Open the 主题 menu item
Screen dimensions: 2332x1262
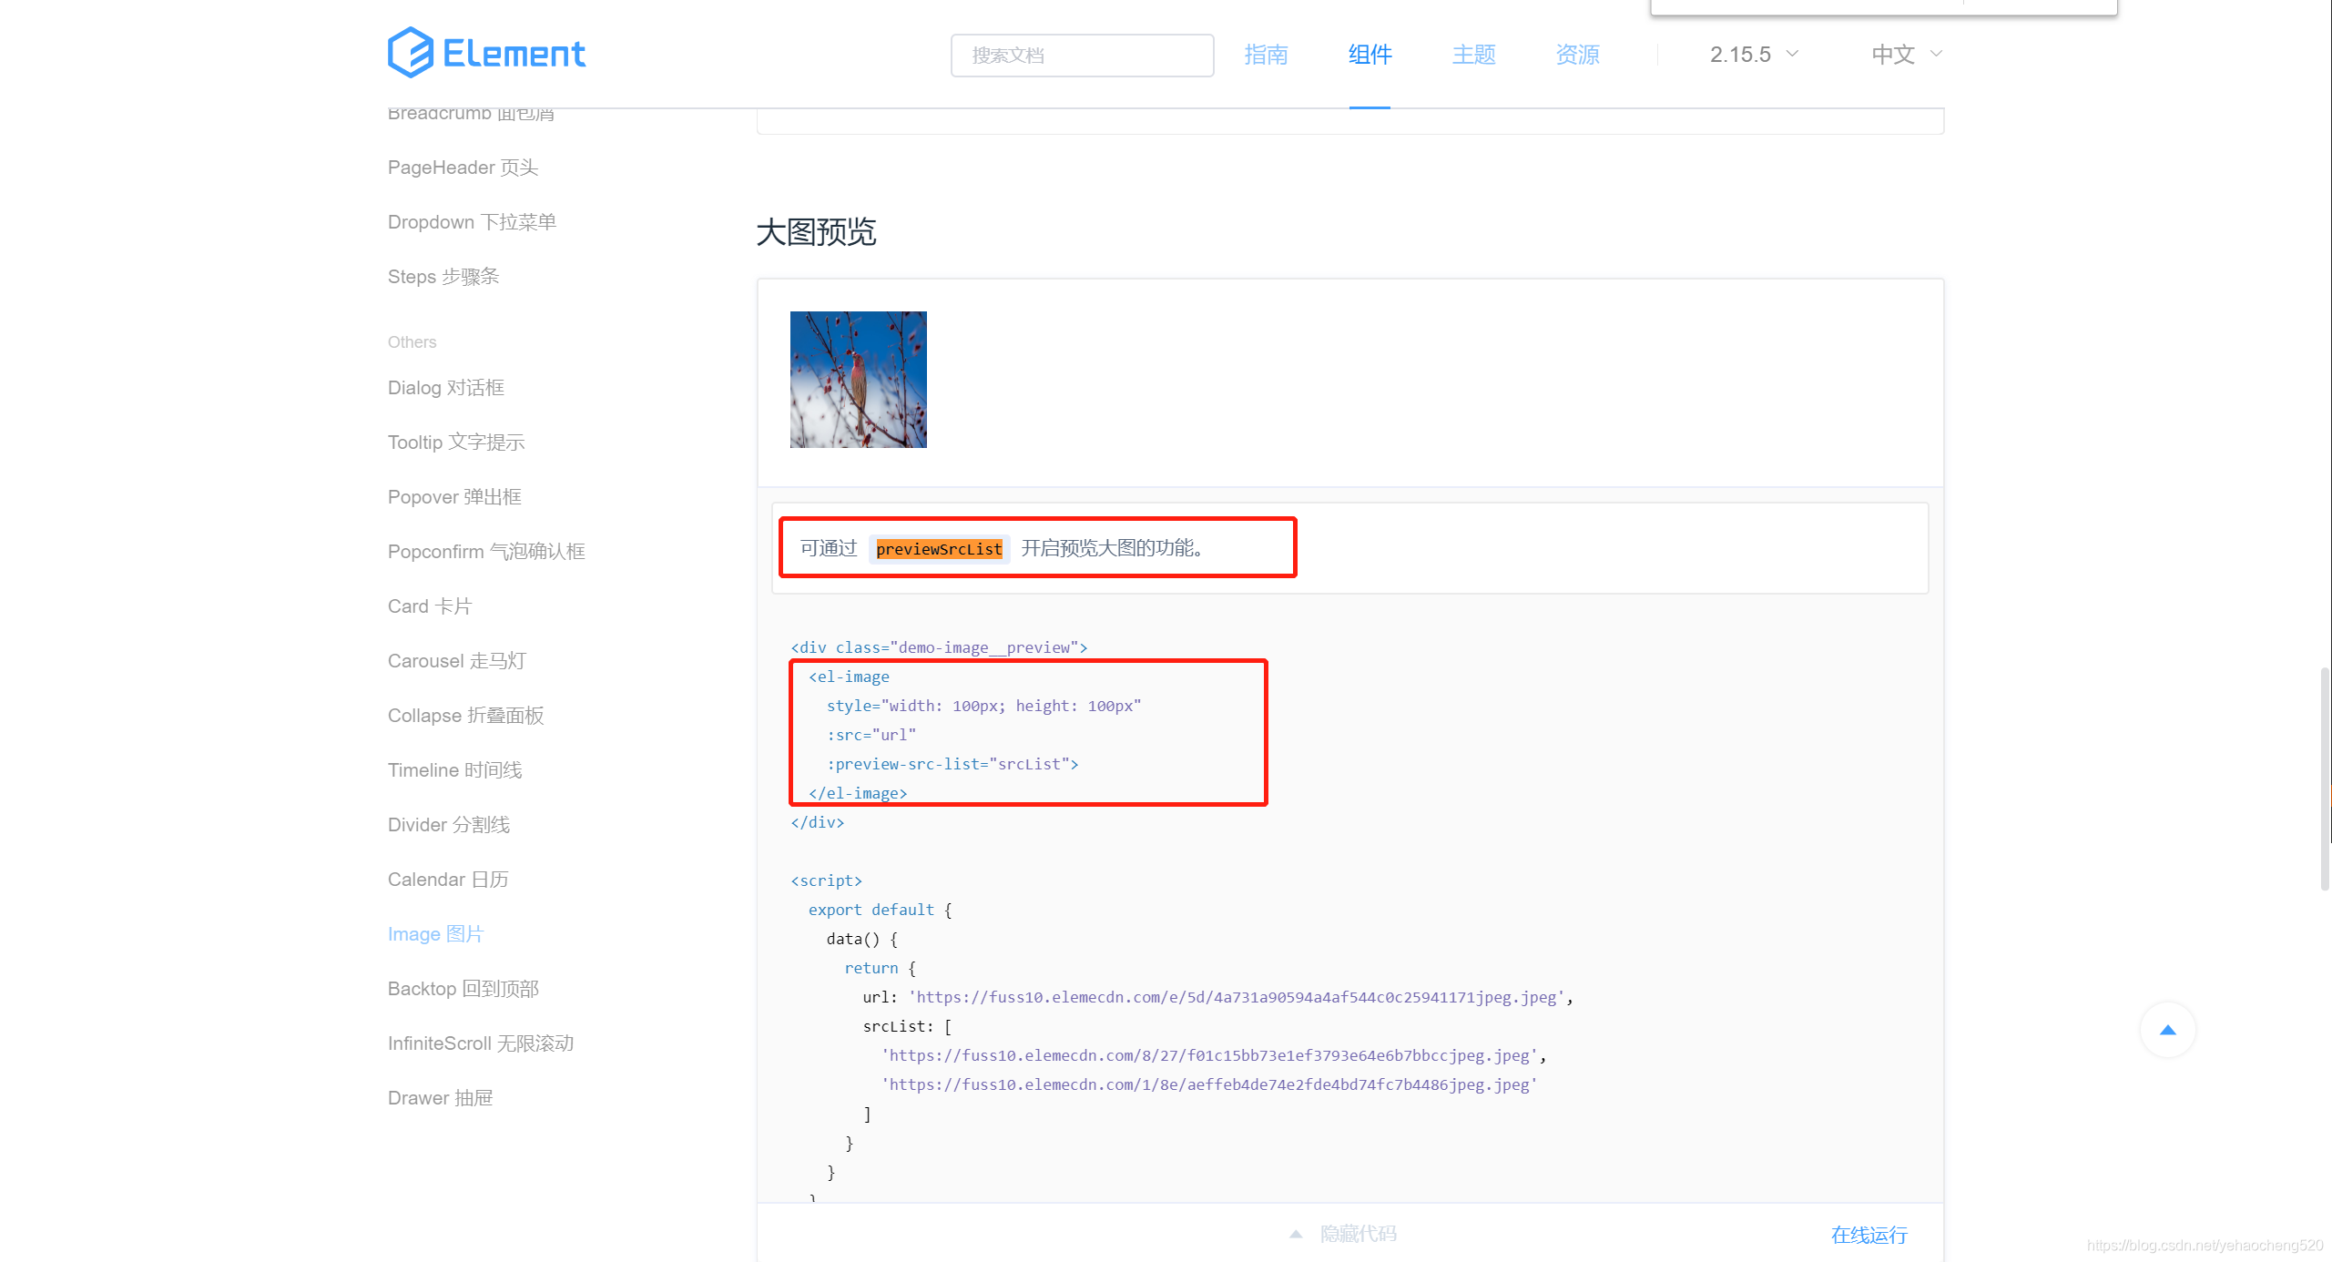[x=1472, y=53]
